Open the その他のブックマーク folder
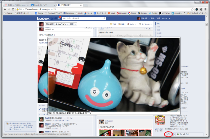The height and width of the screenshot is (139, 210). 197,13
